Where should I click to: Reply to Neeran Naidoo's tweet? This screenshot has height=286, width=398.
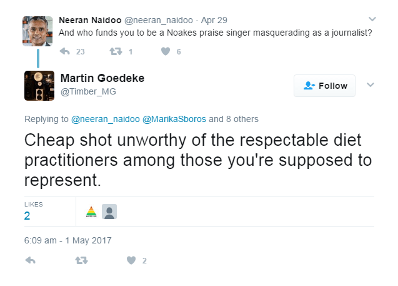click(x=64, y=52)
